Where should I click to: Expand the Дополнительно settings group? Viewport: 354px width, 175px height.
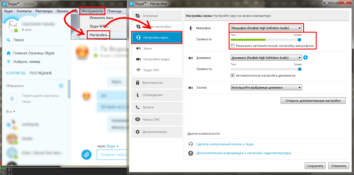[x=157, y=132]
